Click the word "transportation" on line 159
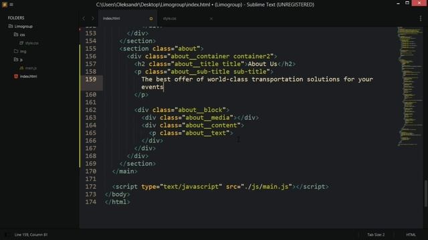The image size is (428, 240). 278,79
